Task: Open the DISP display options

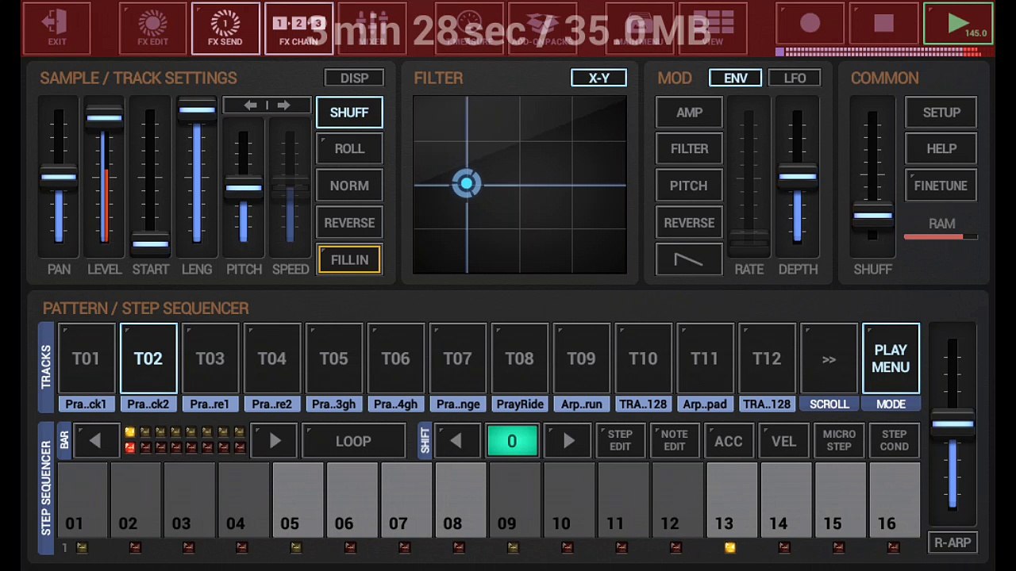Action: pyautogui.click(x=354, y=78)
